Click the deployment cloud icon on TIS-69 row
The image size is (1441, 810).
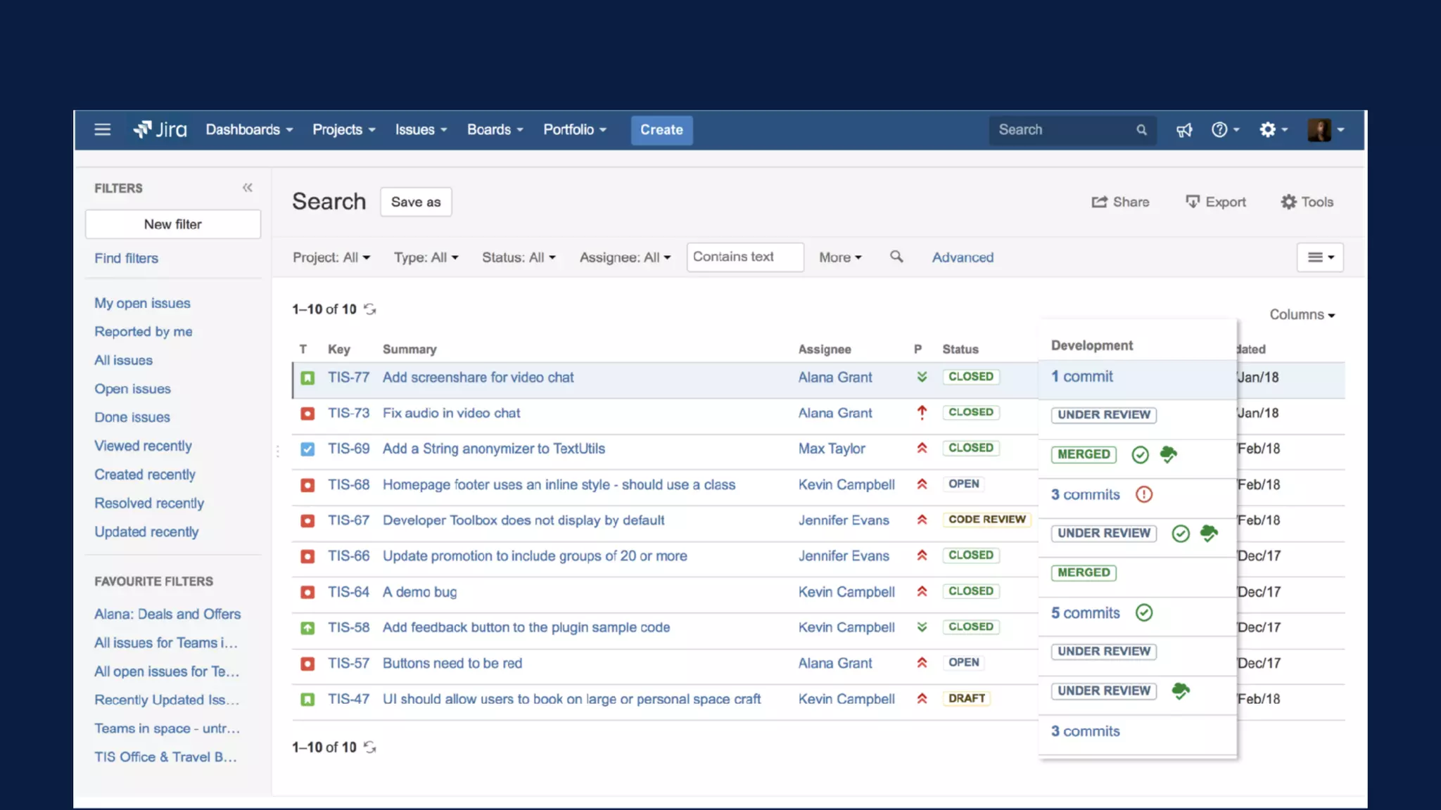[1168, 454]
